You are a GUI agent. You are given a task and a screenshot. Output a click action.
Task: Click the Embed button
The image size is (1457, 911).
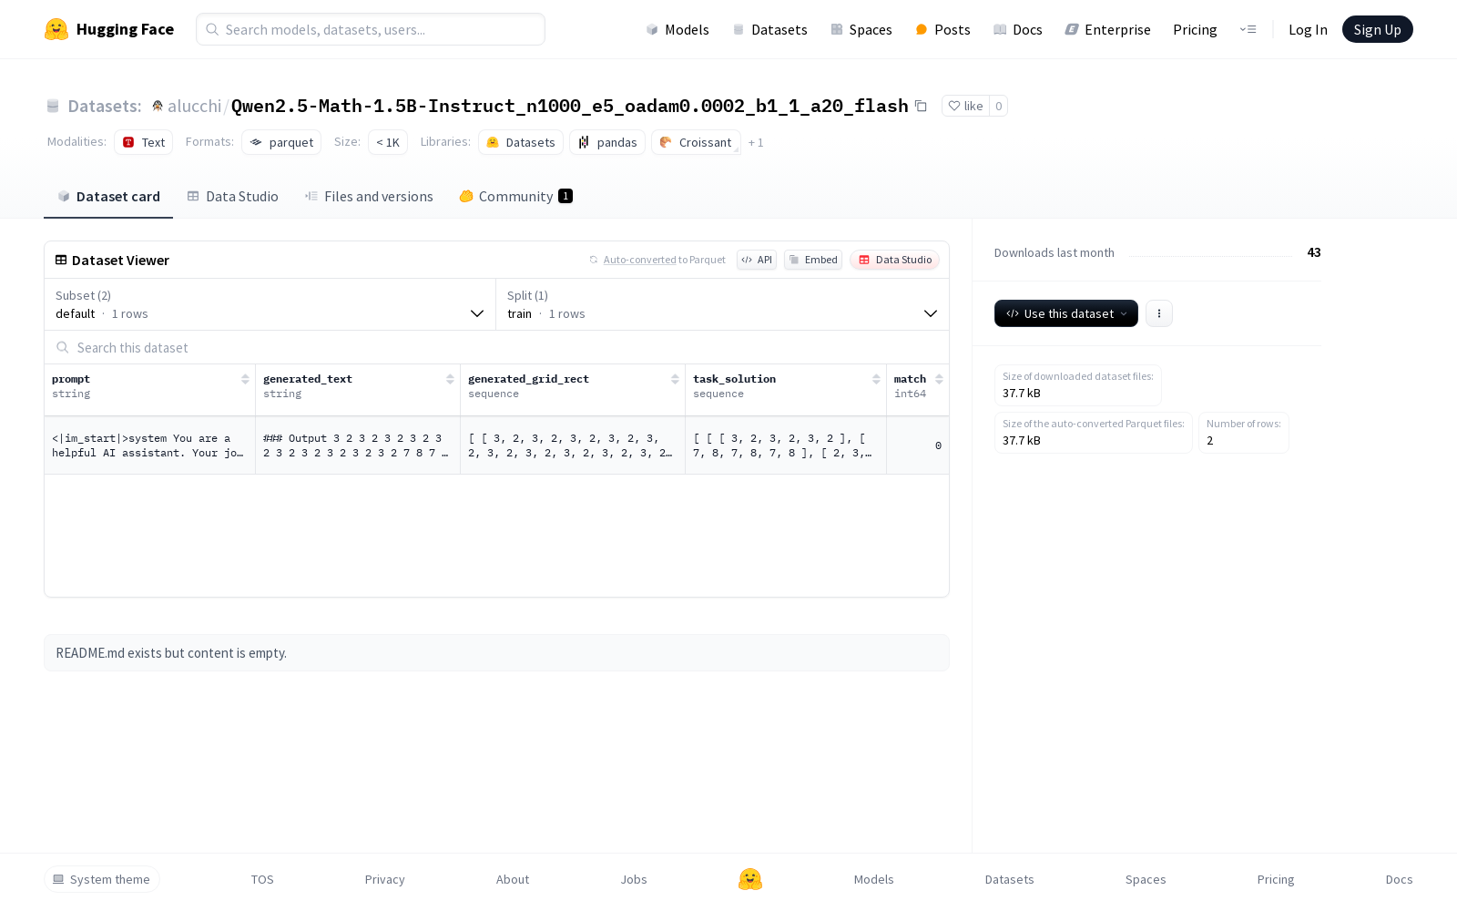tap(813, 260)
